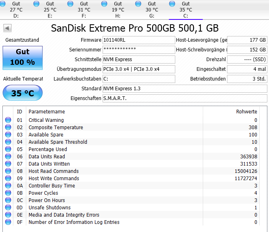Click the Übertragungsmodus PCIe 3.0 x4 field

click(x=139, y=69)
